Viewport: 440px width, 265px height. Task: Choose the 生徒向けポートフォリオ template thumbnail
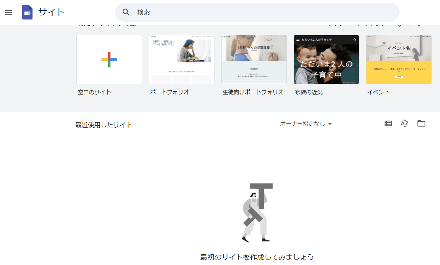254,59
